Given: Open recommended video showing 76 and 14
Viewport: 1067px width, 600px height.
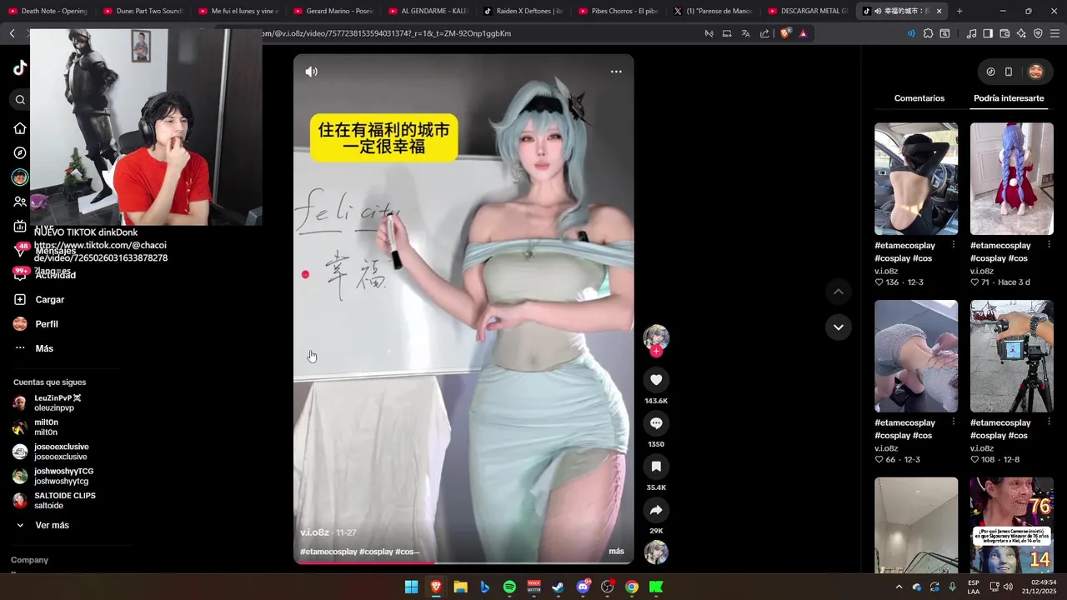Looking at the screenshot, I should point(1012,525).
